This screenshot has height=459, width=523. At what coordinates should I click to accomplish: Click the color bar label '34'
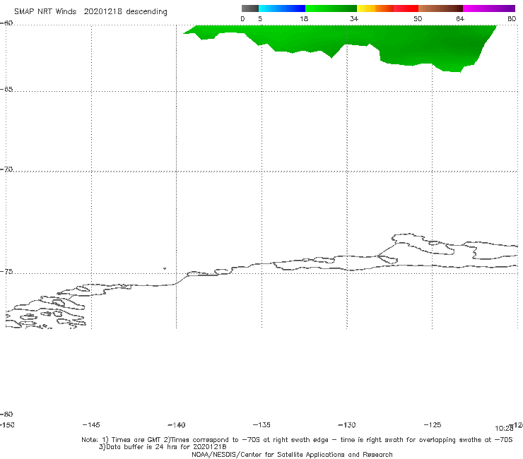(x=354, y=19)
